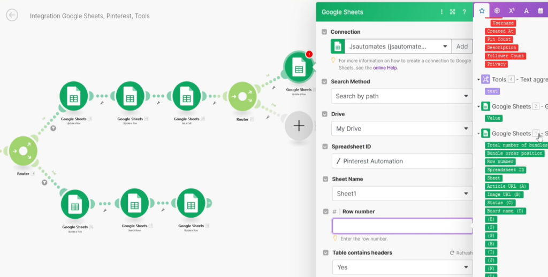Collapse the Google Sheets 2 group
Viewport: 548px width, 277px height.
coord(478,106)
